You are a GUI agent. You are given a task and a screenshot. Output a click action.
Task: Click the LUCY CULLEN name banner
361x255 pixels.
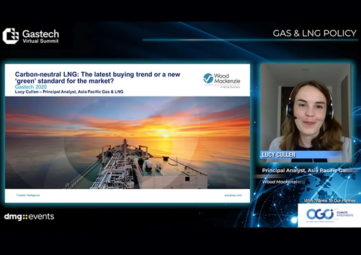279,155
